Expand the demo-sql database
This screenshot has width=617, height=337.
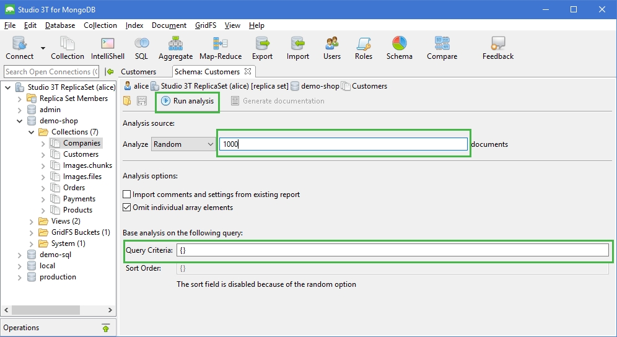coord(20,255)
